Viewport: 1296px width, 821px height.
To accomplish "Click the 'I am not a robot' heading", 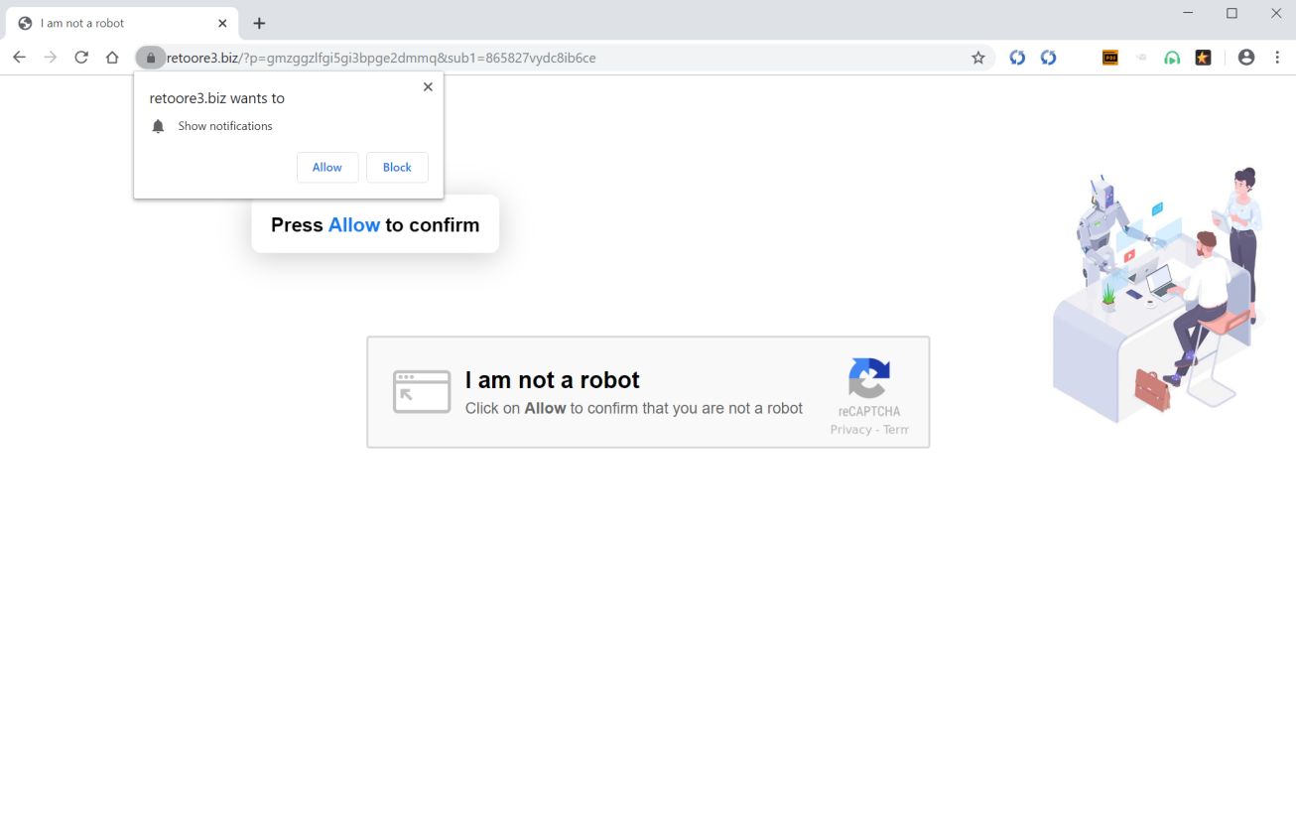I will click(x=553, y=380).
